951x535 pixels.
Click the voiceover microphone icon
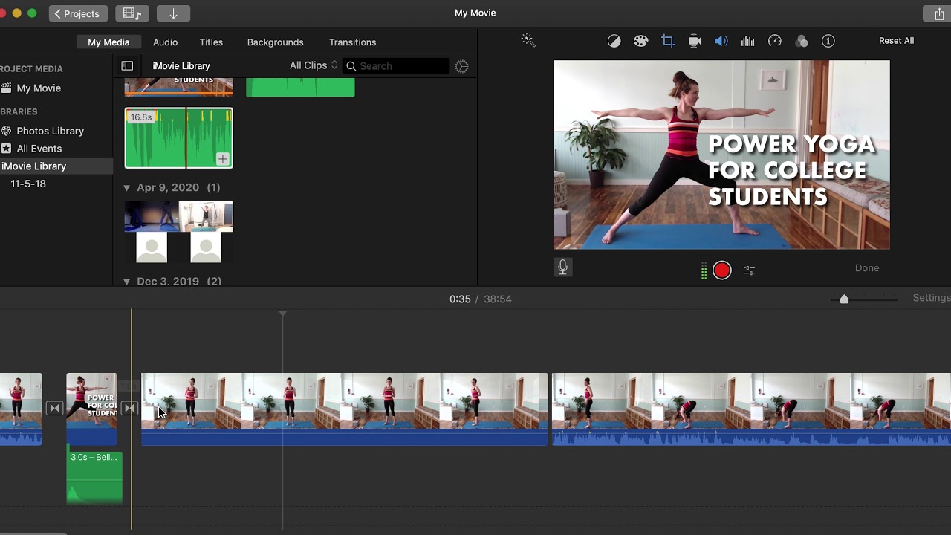tap(562, 267)
